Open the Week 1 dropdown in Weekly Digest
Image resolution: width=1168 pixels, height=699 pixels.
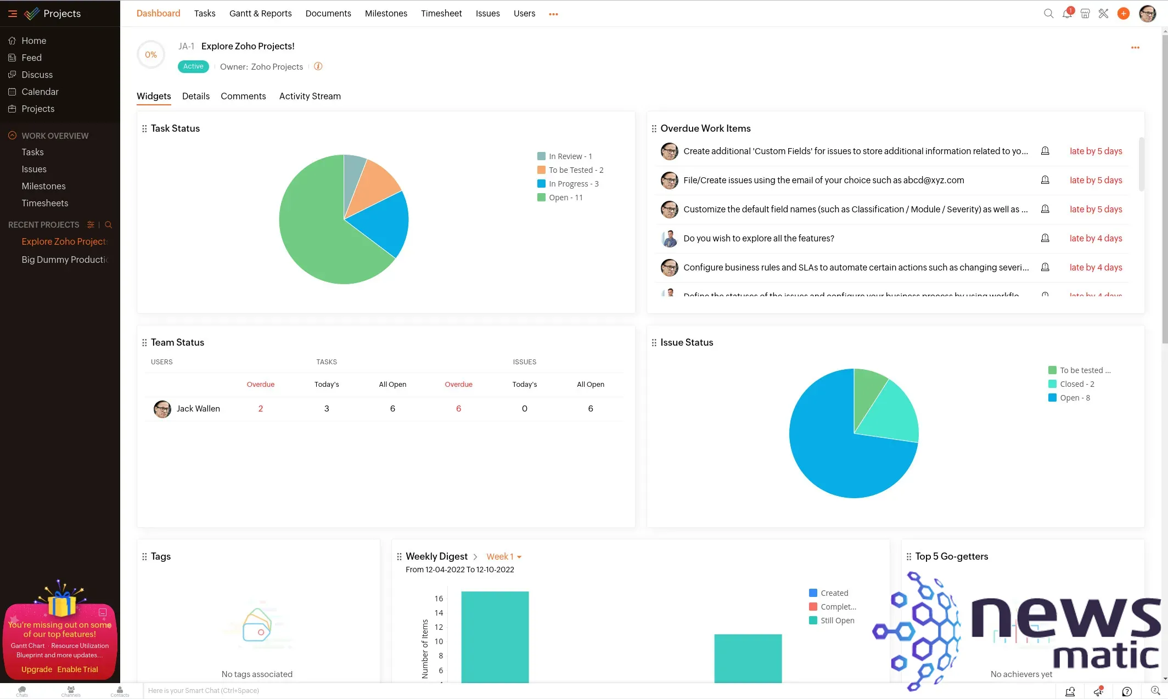pos(504,556)
